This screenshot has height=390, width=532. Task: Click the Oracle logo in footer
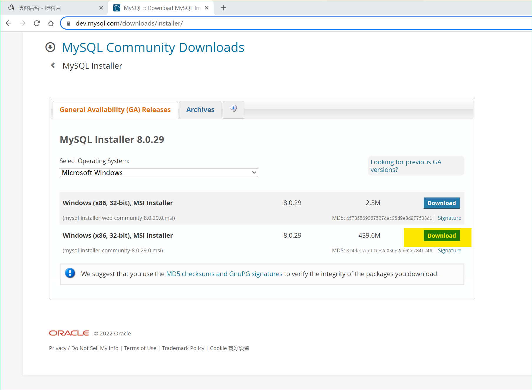point(69,333)
